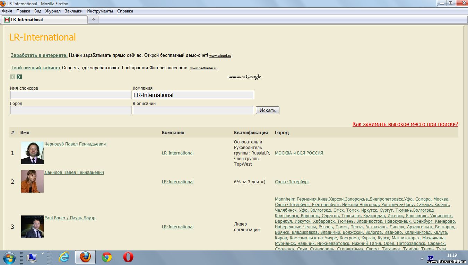Focus the 'Имя спонсора' input field

[x=71, y=95]
